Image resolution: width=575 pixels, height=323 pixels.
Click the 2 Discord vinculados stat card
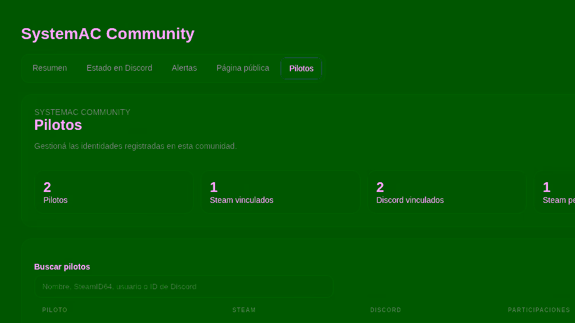447,192
